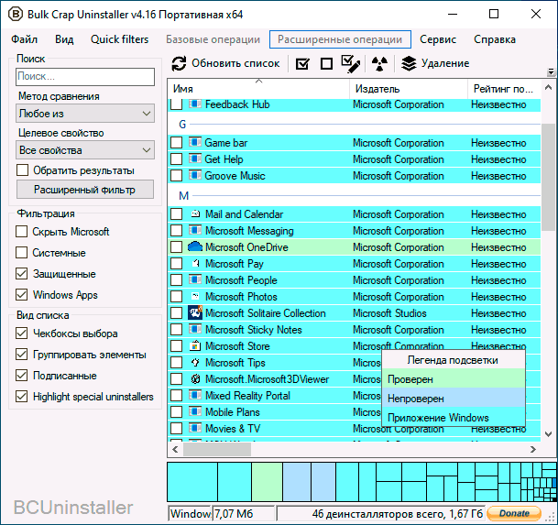Click the Mixed Reality Portal app icon

[195, 395]
